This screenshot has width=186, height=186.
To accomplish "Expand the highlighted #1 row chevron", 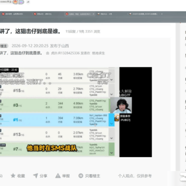I will click(112, 124).
